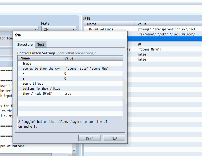Select the Buttons To Show / Hide row
202x156 pixels.
[x=70, y=88]
